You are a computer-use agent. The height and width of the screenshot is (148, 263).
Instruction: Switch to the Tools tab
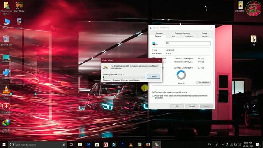click(x=173, y=37)
